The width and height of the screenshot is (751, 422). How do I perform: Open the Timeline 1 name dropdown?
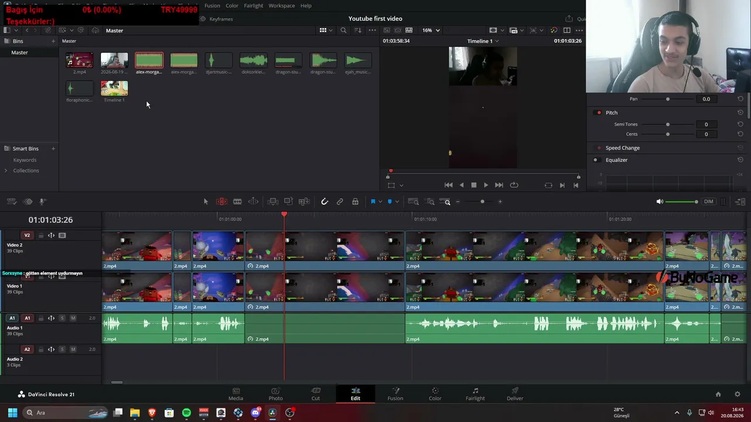point(483,41)
